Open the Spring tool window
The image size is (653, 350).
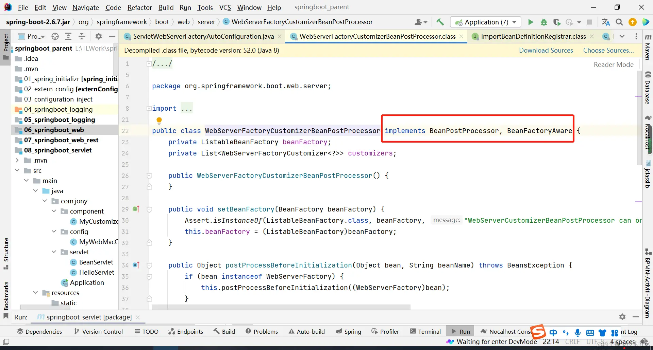tap(348, 332)
